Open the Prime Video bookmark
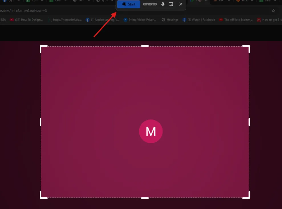 coord(141,20)
